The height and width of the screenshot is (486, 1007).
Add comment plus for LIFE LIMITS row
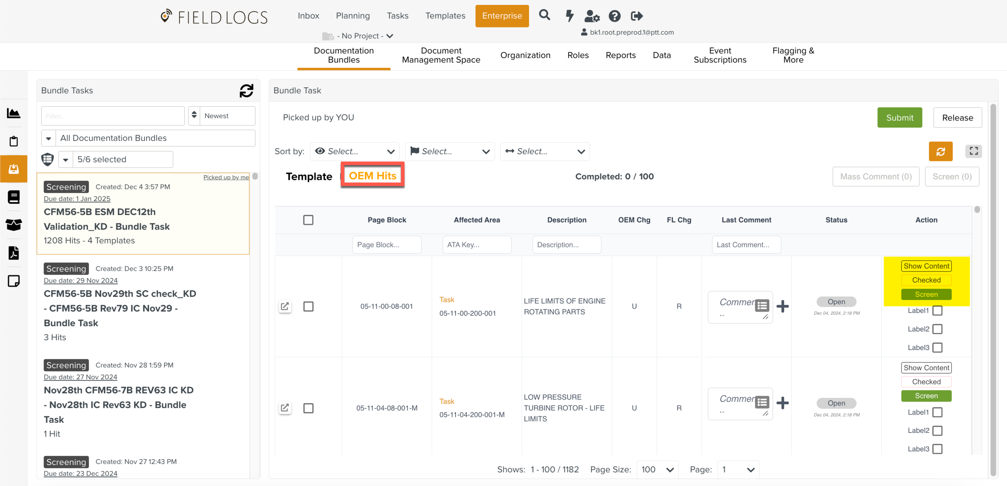[782, 306]
